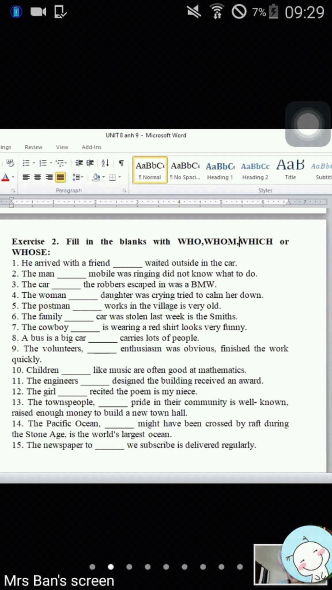Open numbering style dropdown arrow
Image resolution: width=332 pixels, height=590 pixels.
tap(51, 163)
